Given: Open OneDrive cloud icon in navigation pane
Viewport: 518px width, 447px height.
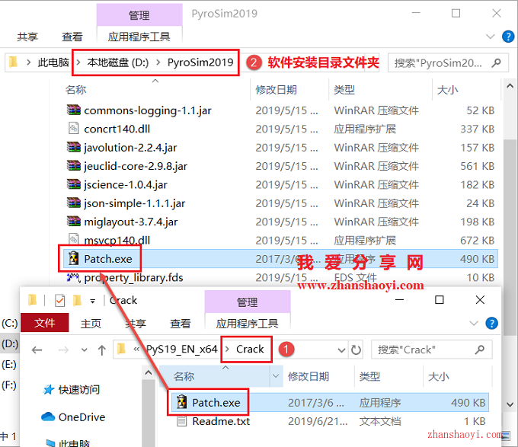Looking at the screenshot, I should tap(48, 417).
